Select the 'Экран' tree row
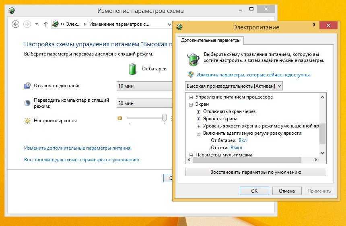Image resolution: width=346 pixels, height=226 pixels. [202, 104]
